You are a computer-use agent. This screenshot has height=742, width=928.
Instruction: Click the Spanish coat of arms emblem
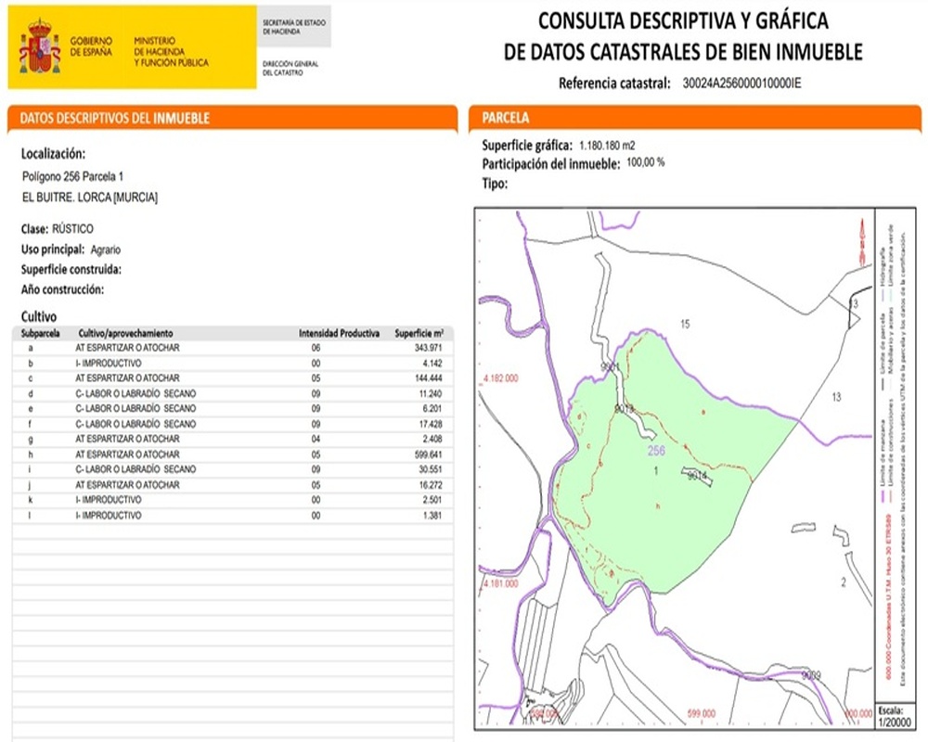click(40, 47)
